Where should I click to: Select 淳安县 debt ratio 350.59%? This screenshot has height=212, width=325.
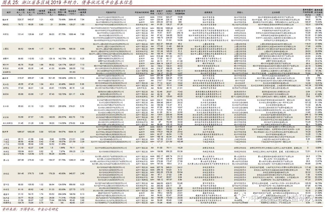click(x=62, y=200)
